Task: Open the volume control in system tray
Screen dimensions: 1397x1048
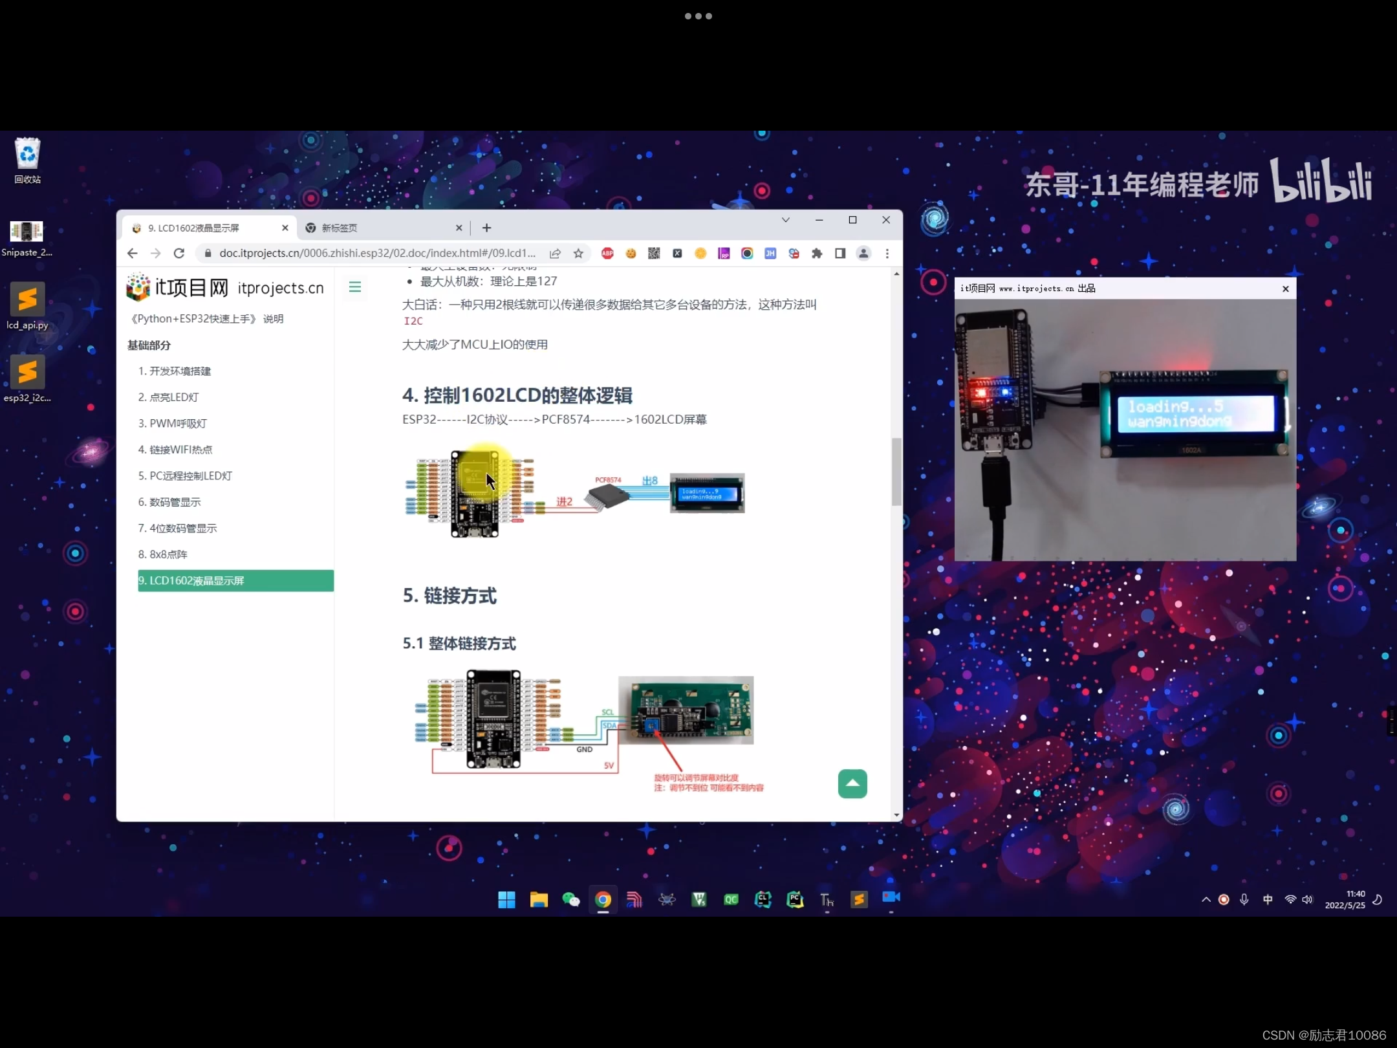Action: [x=1308, y=900]
